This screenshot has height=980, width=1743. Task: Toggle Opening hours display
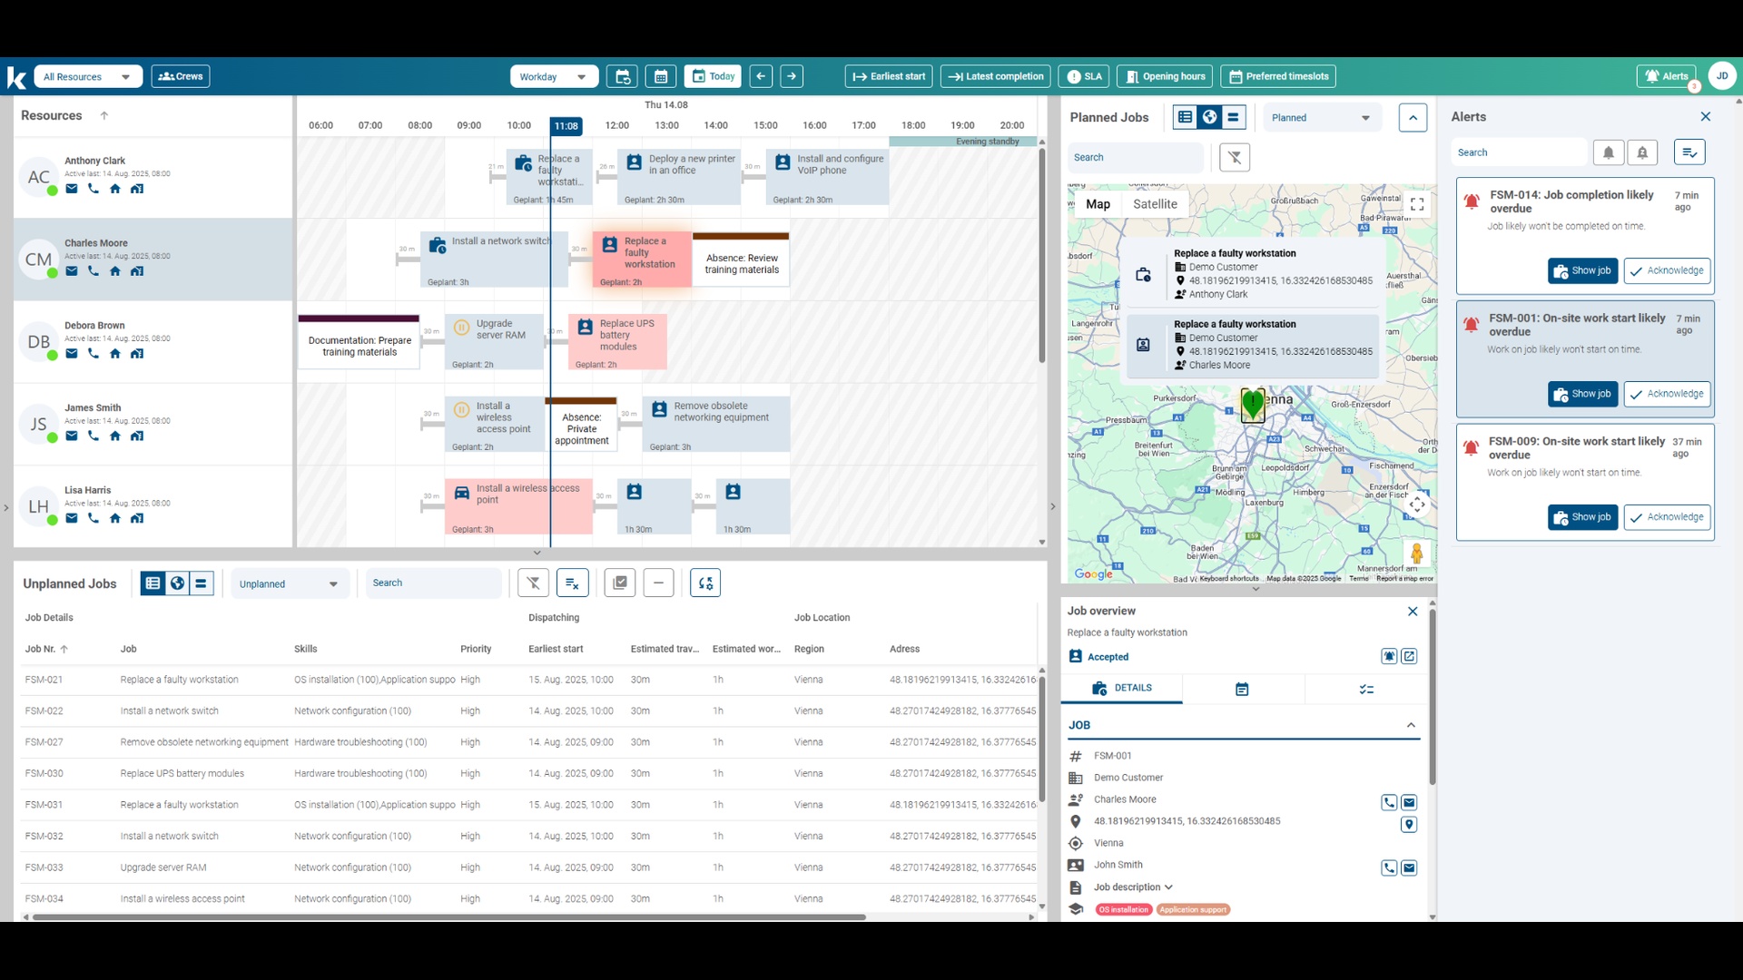(1166, 76)
